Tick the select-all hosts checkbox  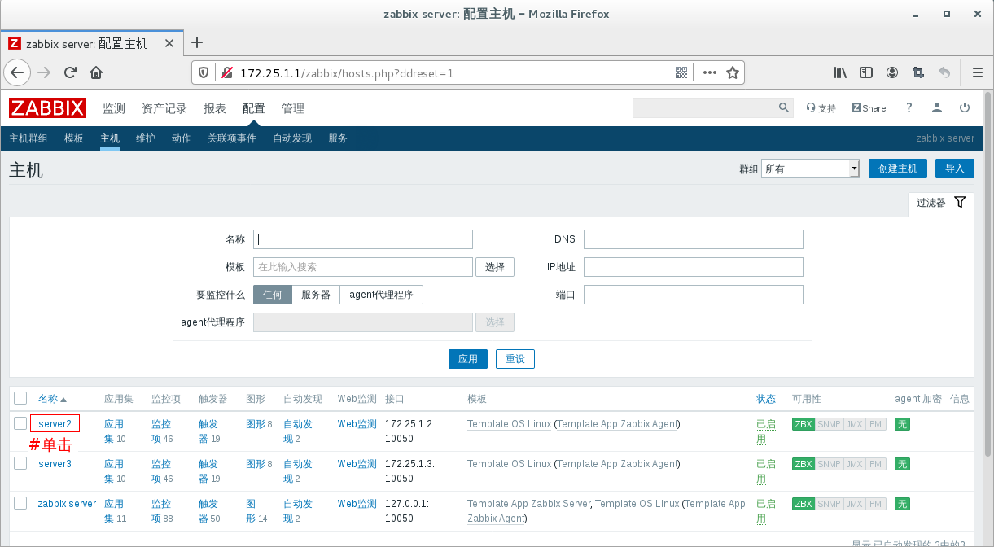click(x=20, y=398)
